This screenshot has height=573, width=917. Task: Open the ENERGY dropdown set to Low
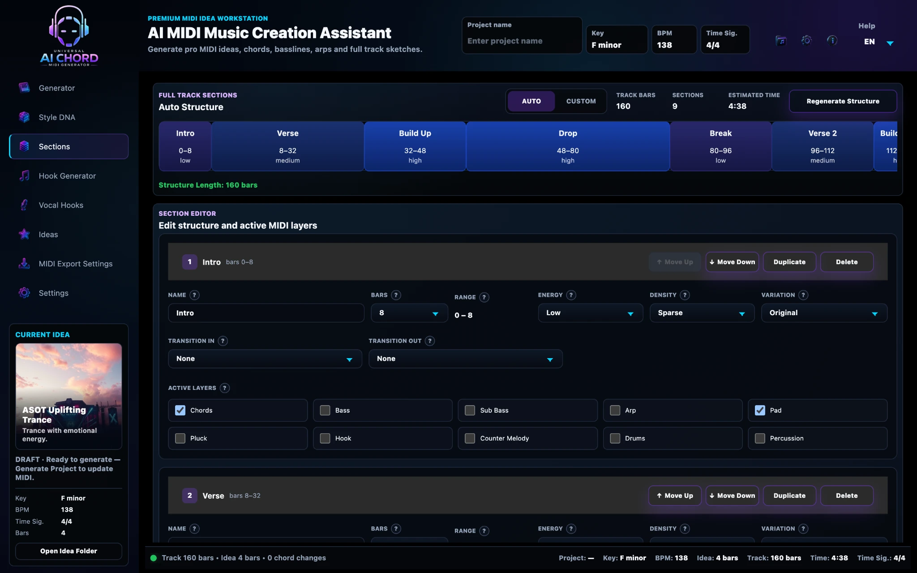pyautogui.click(x=590, y=313)
